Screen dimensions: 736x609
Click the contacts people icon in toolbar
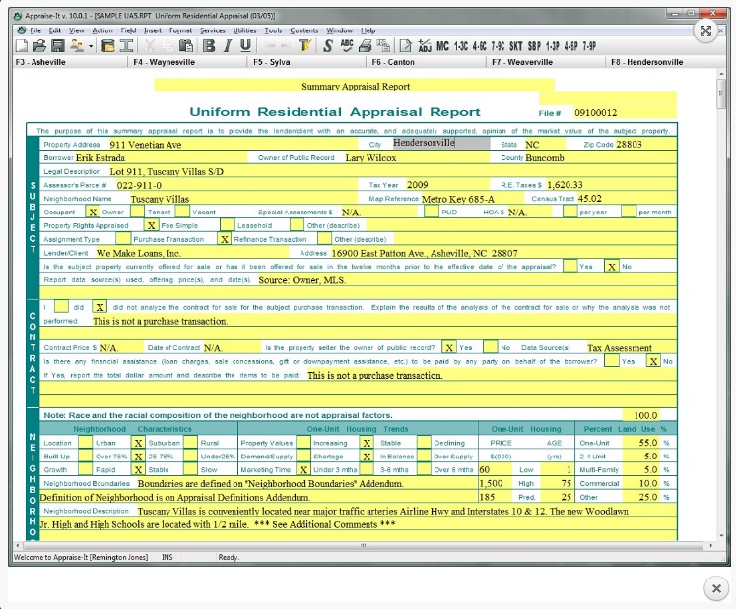[77, 45]
